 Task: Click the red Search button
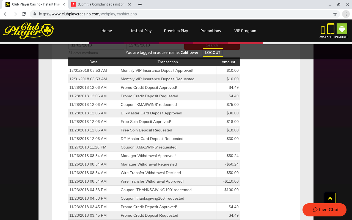click(x=212, y=46)
